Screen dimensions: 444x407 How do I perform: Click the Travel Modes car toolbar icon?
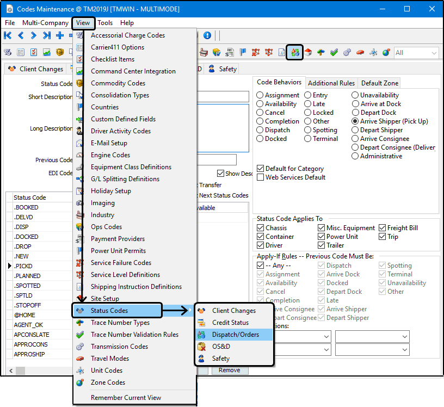[x=360, y=52]
